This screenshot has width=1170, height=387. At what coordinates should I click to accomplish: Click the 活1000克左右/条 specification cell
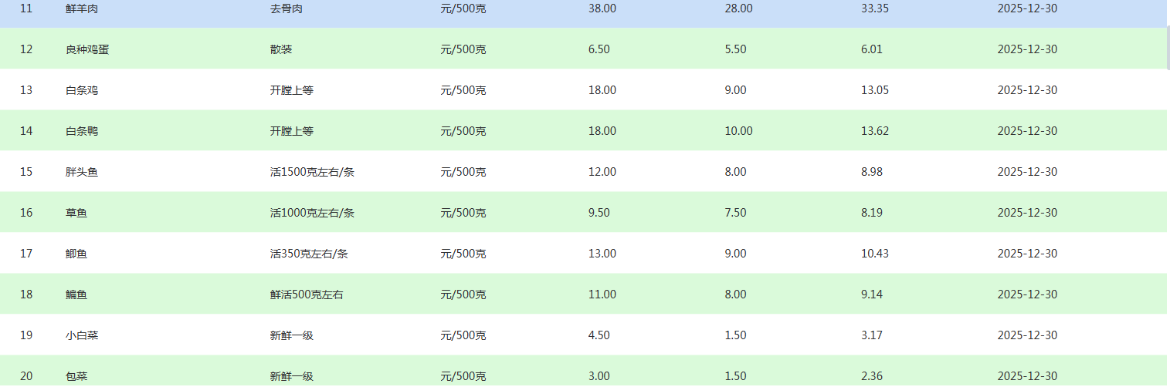coord(312,213)
